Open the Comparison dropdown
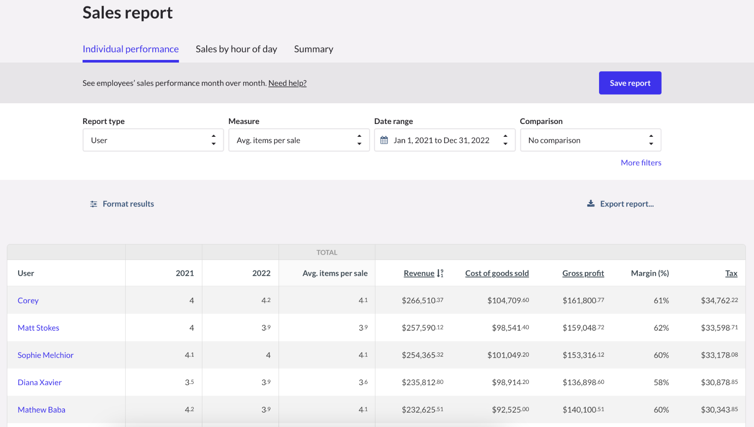The width and height of the screenshot is (754, 427). [x=590, y=140]
